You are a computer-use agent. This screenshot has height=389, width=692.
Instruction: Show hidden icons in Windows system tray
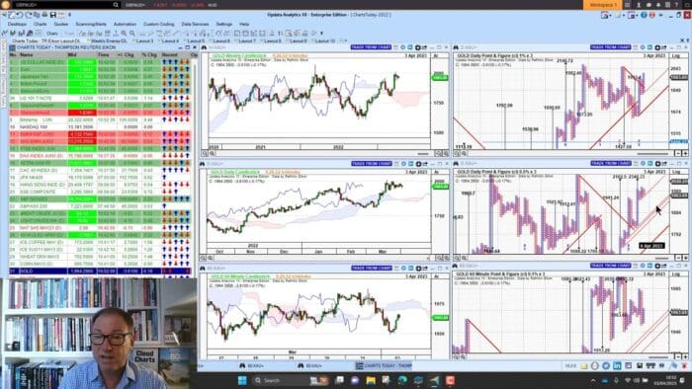(593, 380)
